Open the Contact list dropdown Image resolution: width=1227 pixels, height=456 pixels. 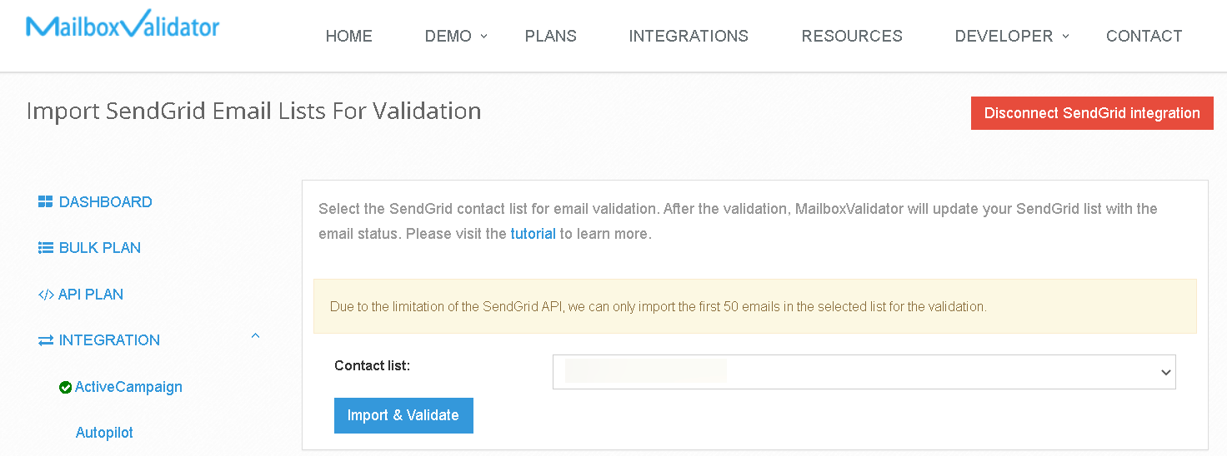(864, 372)
